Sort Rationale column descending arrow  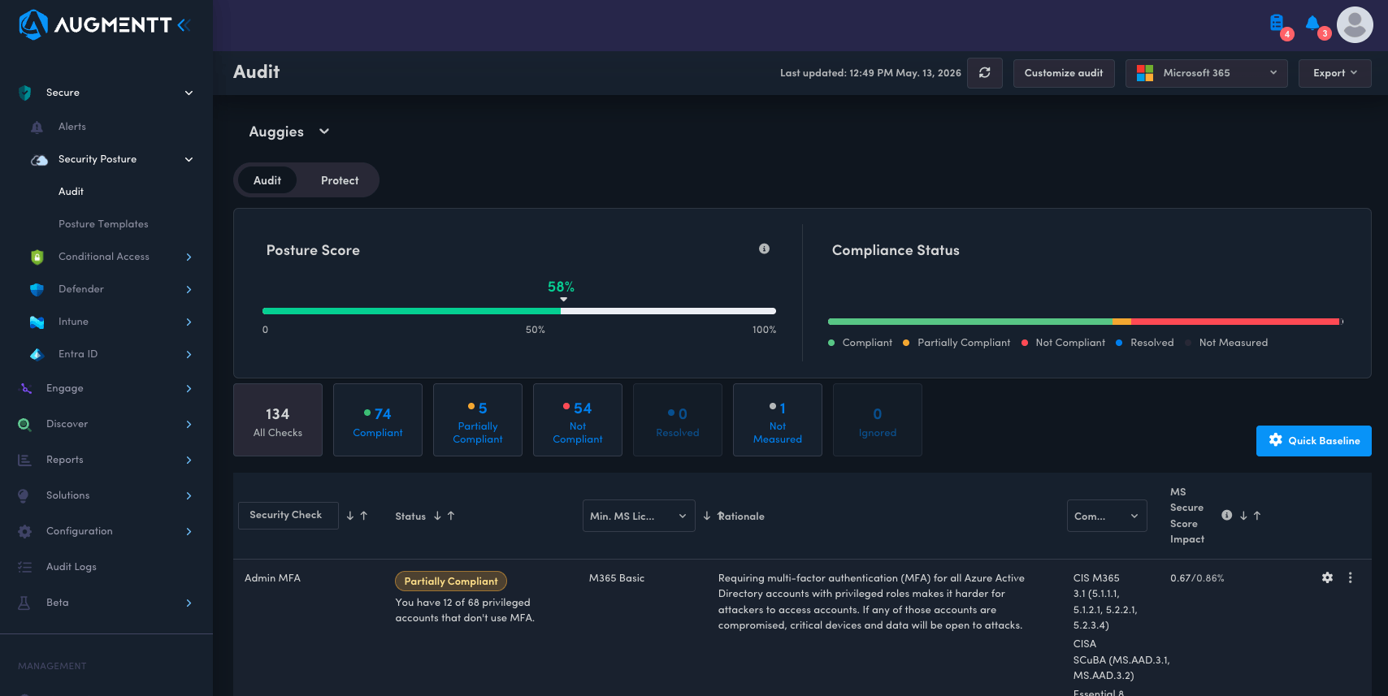pos(707,516)
